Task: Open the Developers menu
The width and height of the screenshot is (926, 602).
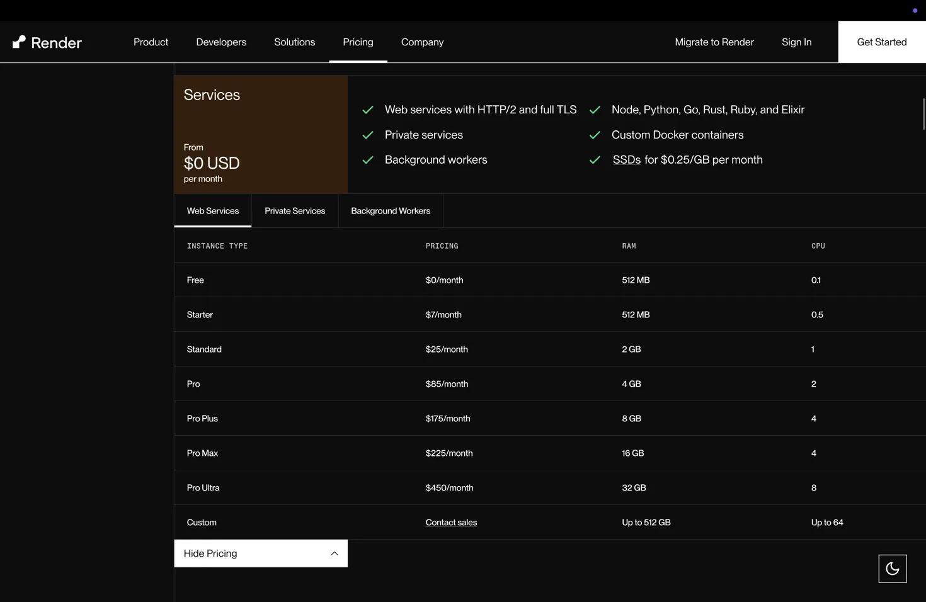Action: 221,42
